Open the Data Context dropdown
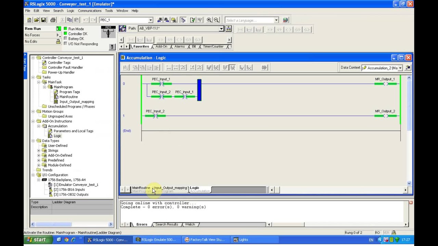Viewport: 438px width, 246px height. click(400, 68)
